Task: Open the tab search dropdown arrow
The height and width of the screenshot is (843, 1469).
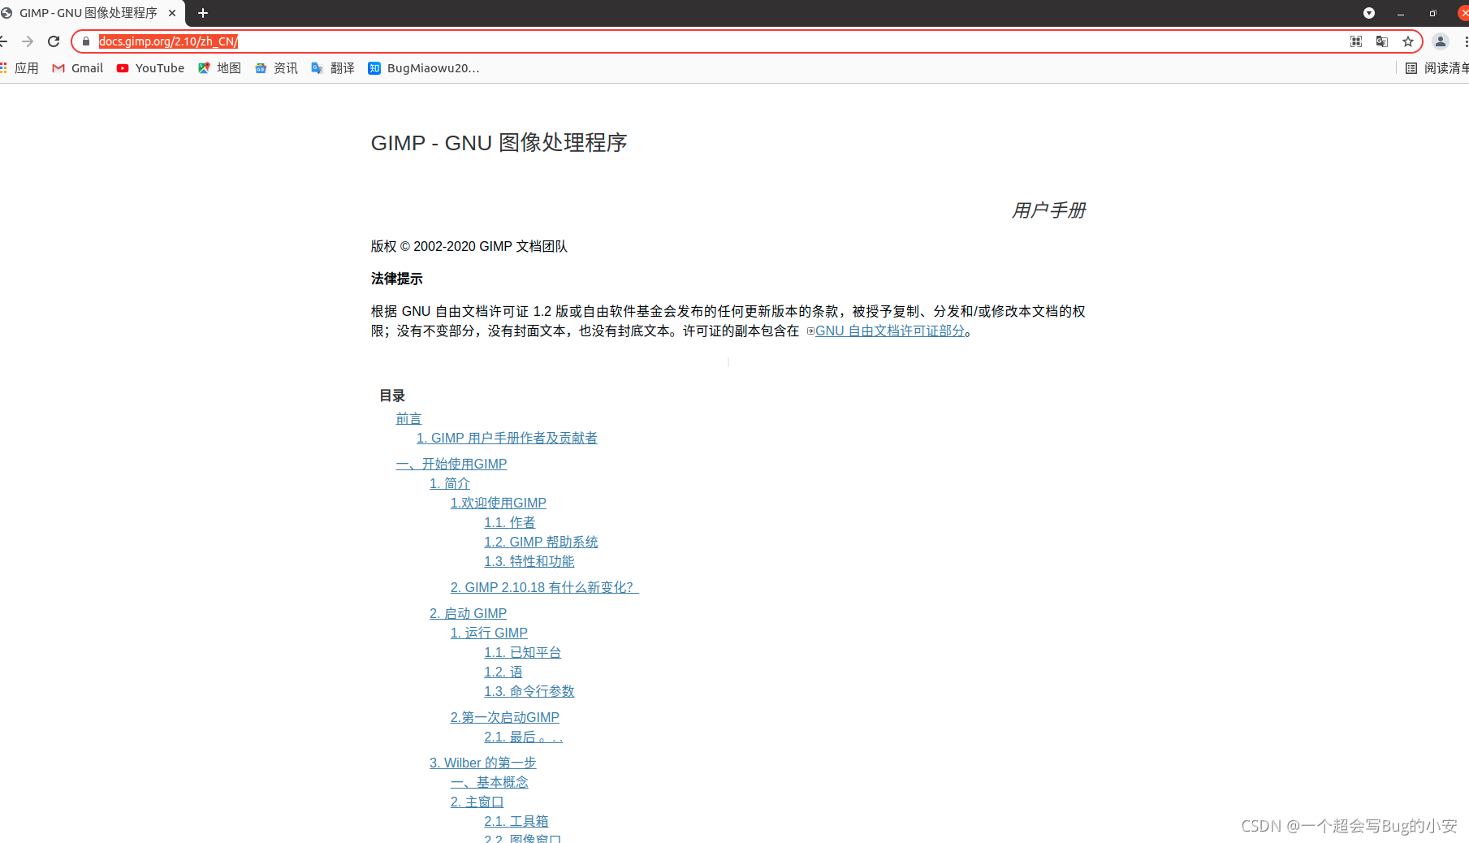Action: pyautogui.click(x=1369, y=13)
